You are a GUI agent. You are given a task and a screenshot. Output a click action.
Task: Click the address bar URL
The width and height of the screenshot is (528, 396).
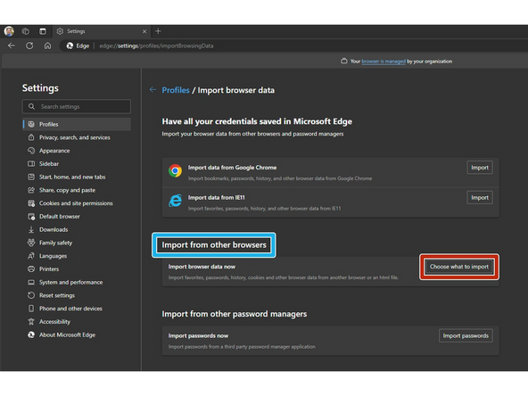(x=156, y=45)
